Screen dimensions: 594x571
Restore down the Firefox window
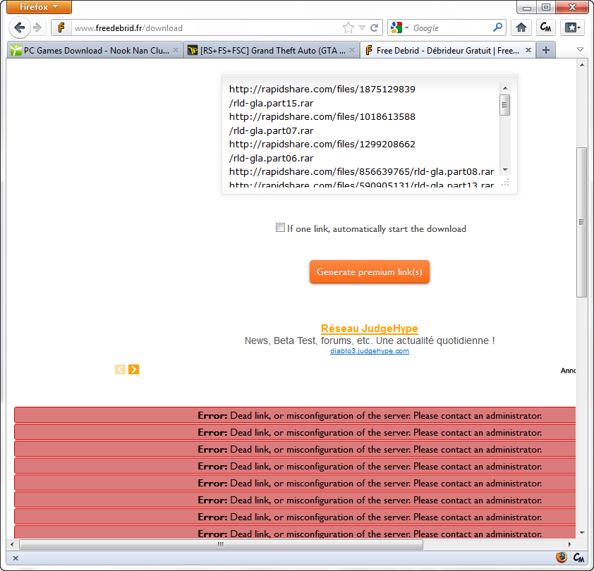pos(545,7)
